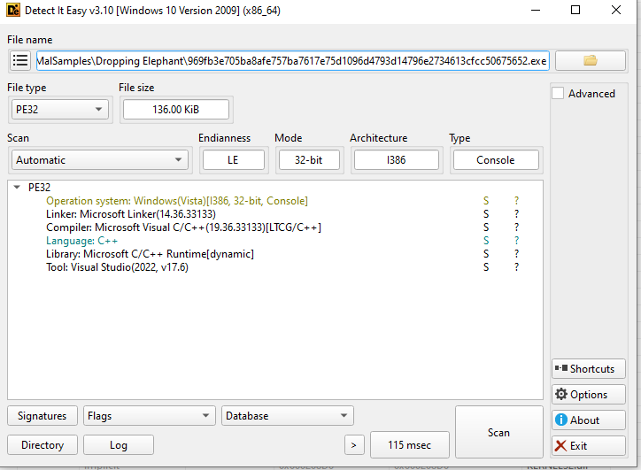
Task: Click ? info on Linker row
Action: [x=517, y=213]
